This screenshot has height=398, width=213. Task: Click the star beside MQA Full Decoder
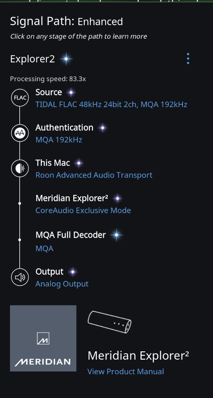click(117, 235)
